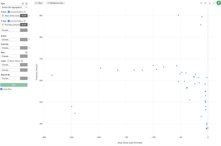Open Z Axis column dropdown
The height and width of the screenshot is (146, 221).
(10, 40)
